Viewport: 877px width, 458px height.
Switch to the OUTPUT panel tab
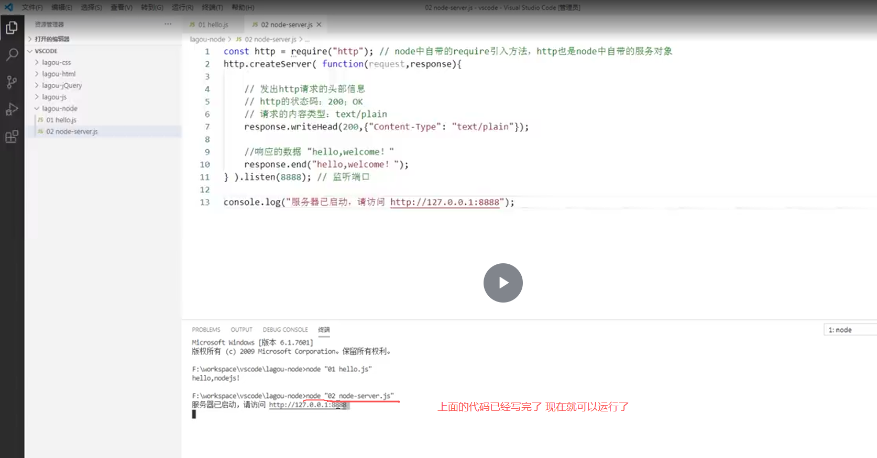(242, 330)
